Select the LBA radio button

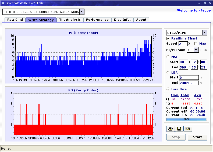pyautogui.click(x=168, y=72)
